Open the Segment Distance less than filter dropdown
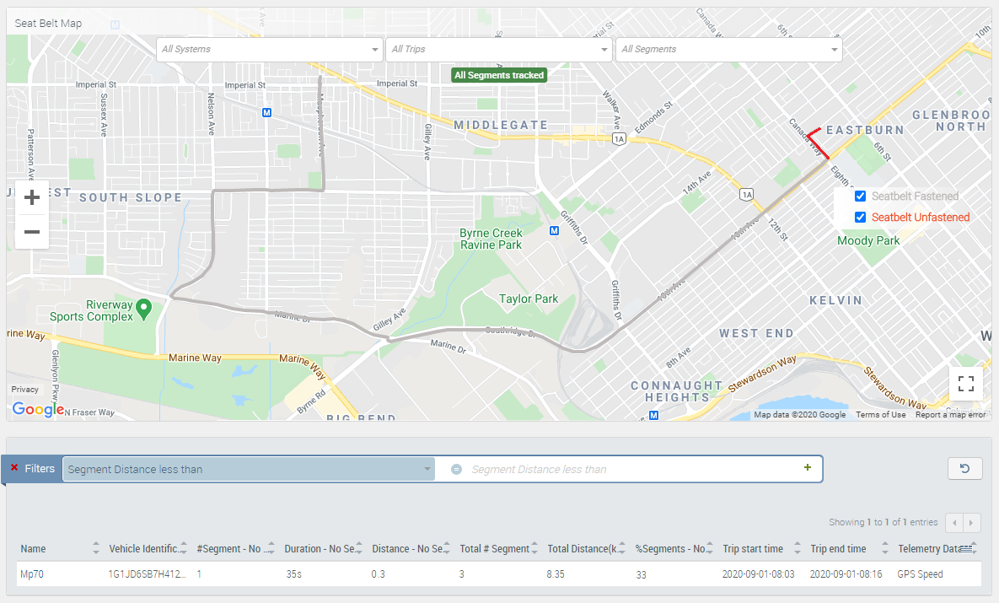This screenshot has width=999, height=603. tap(248, 469)
